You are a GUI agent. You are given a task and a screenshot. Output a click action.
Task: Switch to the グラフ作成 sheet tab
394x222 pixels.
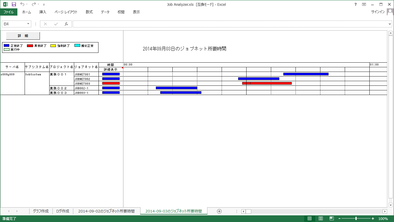tap(41, 211)
